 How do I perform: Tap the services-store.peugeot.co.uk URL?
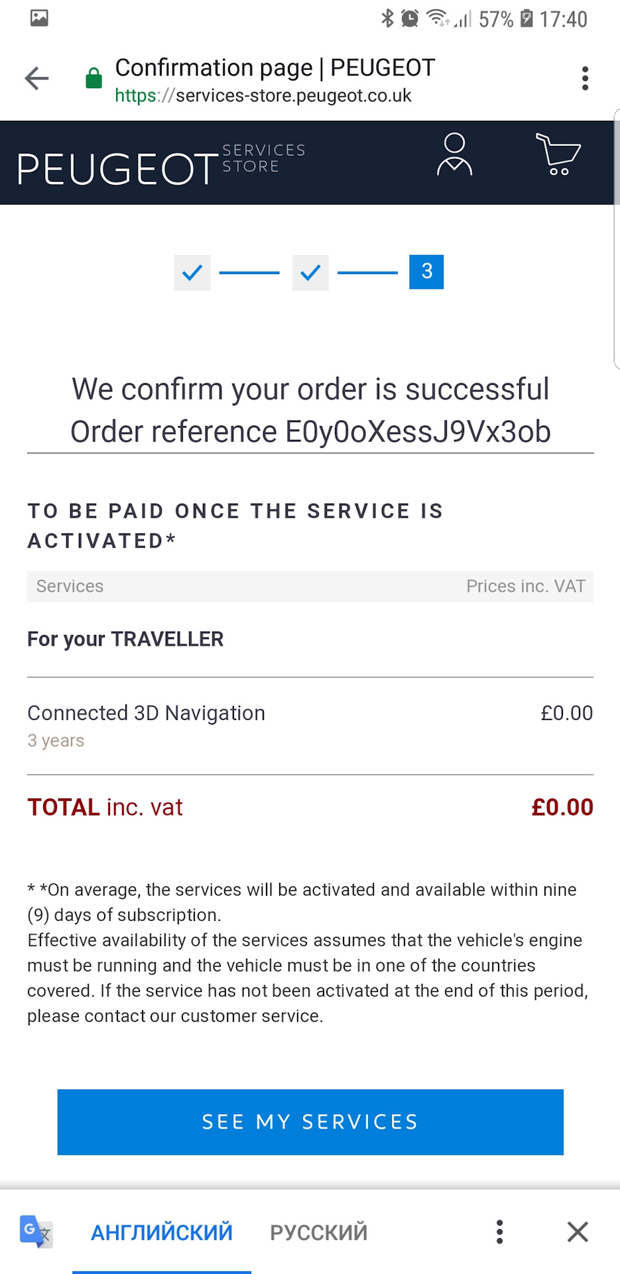tap(263, 96)
